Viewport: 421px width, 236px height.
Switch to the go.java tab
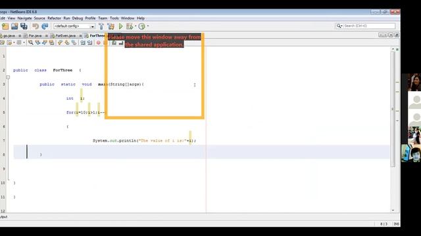(9, 35)
